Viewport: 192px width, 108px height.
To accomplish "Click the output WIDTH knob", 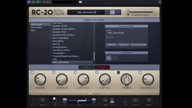I will [x=136, y=101].
